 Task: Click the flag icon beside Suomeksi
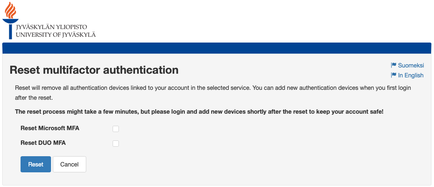coord(394,65)
